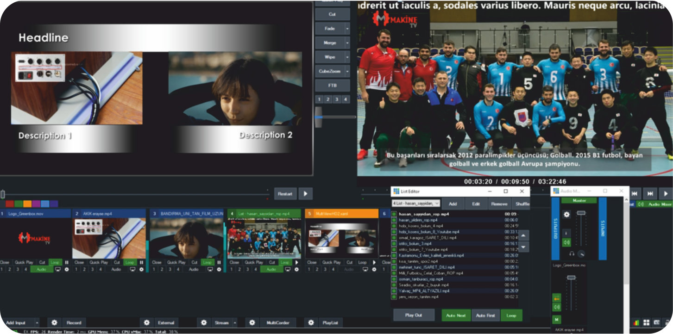Screen dimensions: 673x334
Task: Open Fade transition dropdown arrow
Action: [347, 28]
